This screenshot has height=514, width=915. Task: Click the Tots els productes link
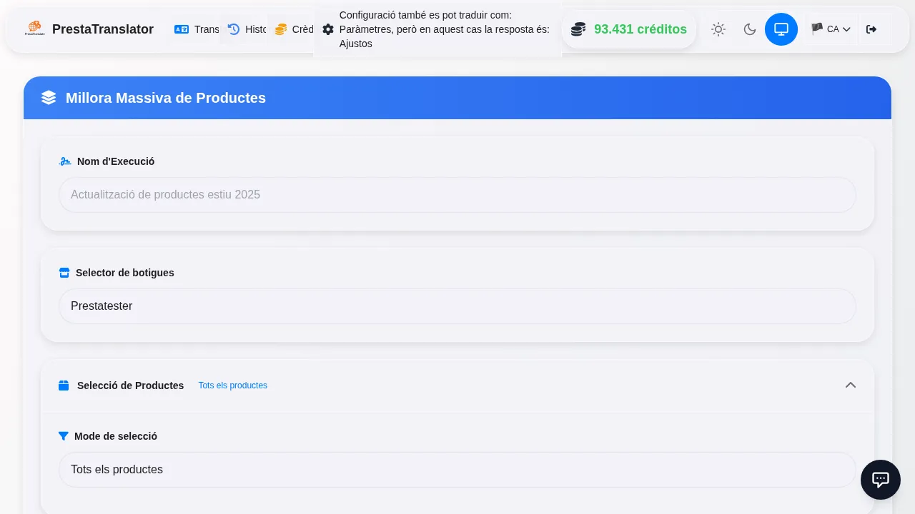(x=232, y=385)
